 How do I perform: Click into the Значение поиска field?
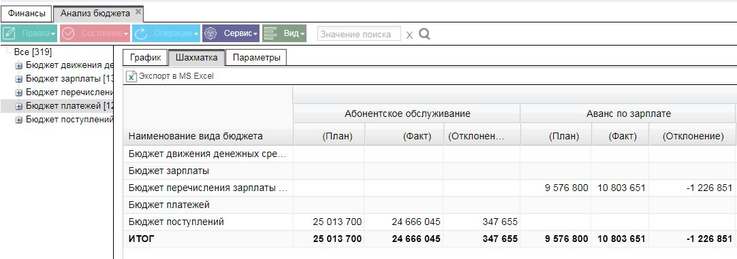coord(359,34)
